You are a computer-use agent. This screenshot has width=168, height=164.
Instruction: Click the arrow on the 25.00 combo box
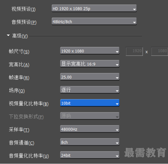tap(117, 78)
